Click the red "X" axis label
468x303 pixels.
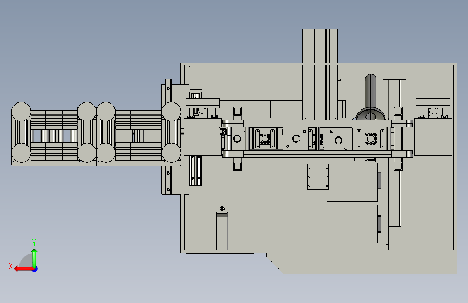pos(11,266)
